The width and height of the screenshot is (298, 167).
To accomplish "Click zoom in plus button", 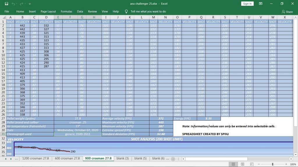I will pyautogui.click(x=286, y=164).
